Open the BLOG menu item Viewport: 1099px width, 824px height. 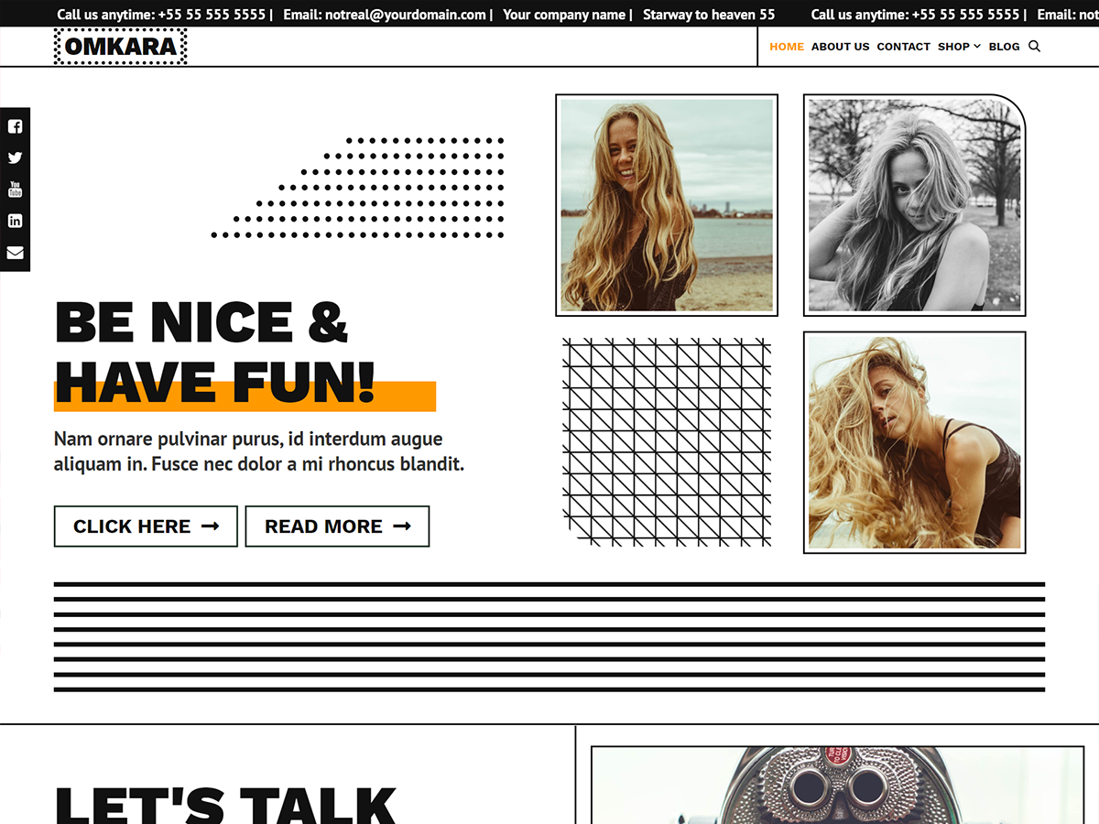(x=1004, y=47)
